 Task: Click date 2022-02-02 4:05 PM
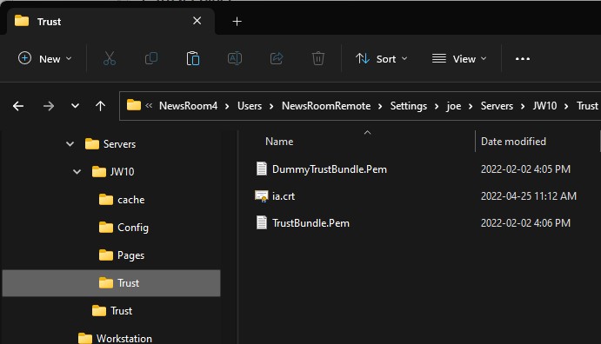tap(525, 169)
